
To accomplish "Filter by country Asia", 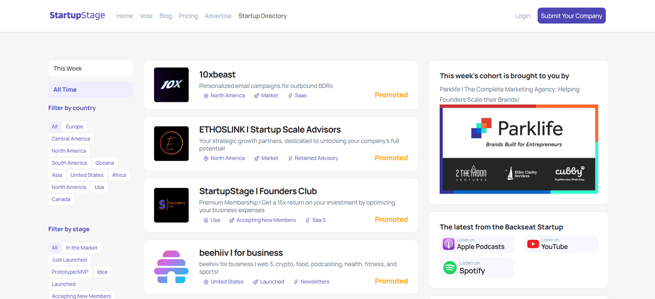I will (57, 175).
